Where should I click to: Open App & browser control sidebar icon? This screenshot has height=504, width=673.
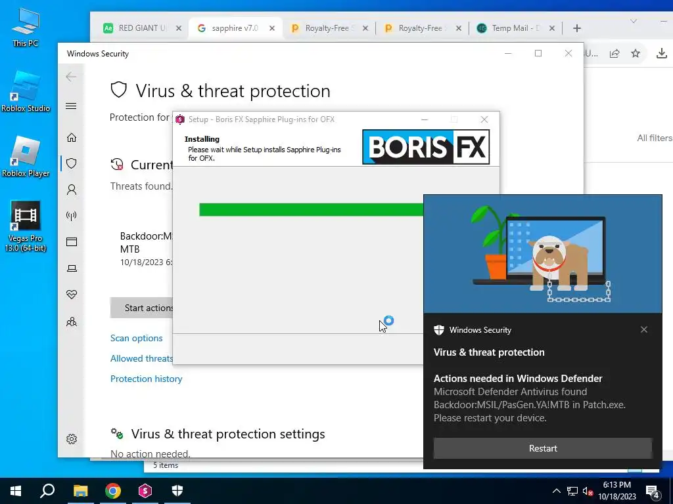72,241
